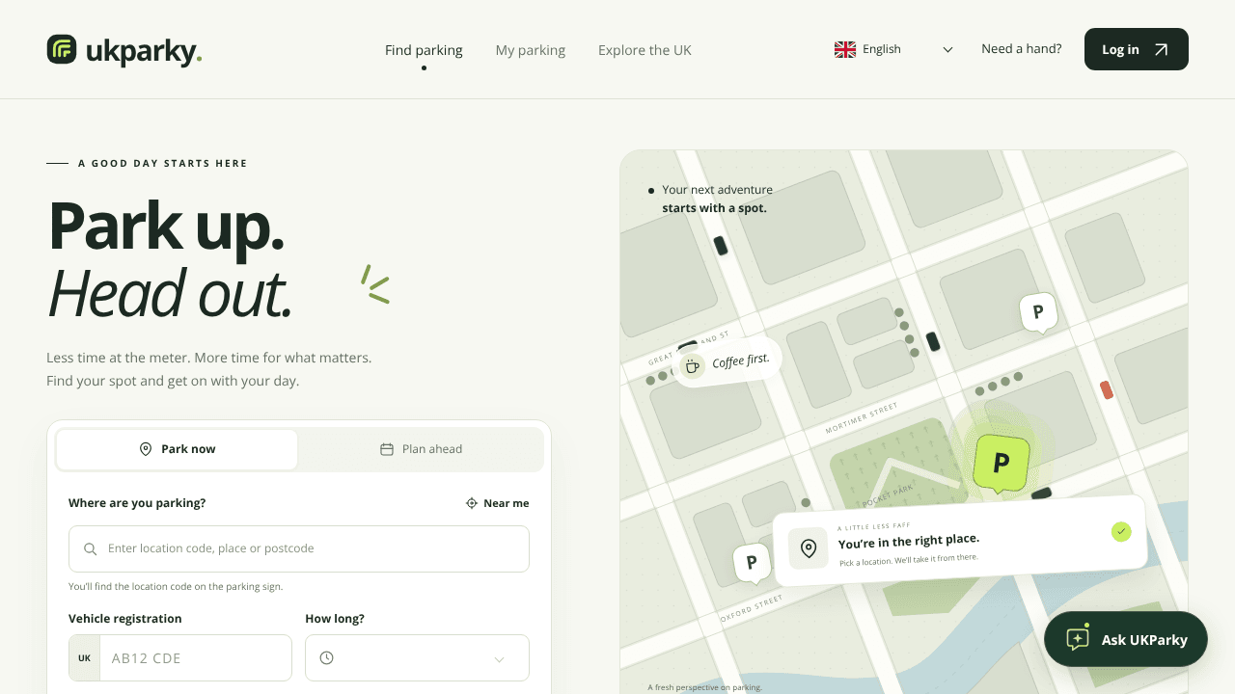The width and height of the screenshot is (1235, 694).
Task: Open Ask UKParky chat button
Action: (x=1126, y=639)
